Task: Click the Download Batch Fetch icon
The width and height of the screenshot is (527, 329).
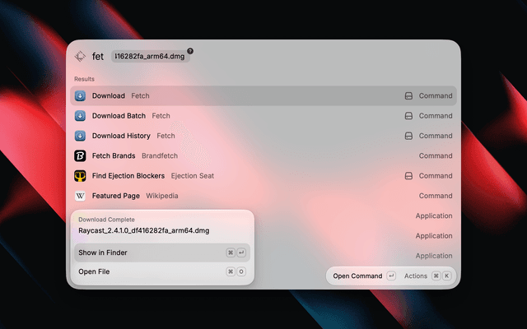Action: 80,116
